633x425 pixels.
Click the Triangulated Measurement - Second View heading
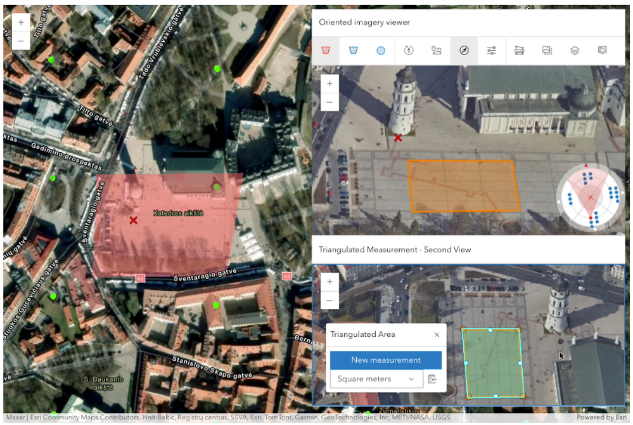(x=395, y=250)
